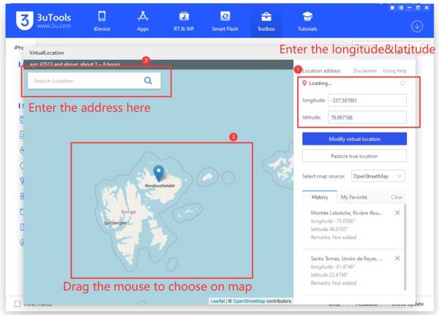Click Modify virtual location button
The width and height of the screenshot is (439, 315).
pos(354,139)
